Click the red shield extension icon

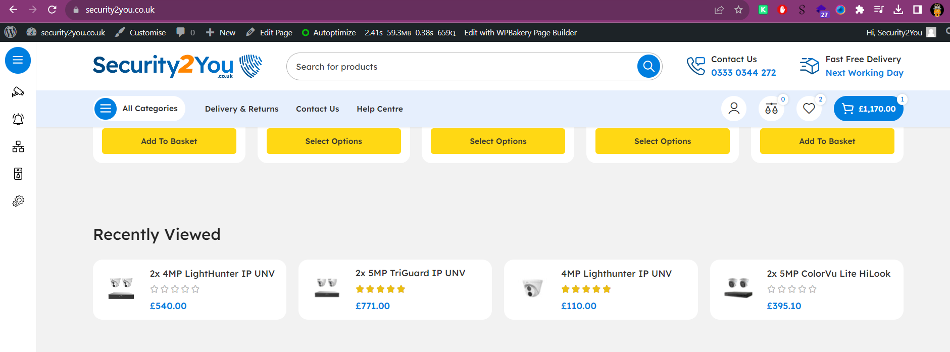click(x=782, y=10)
